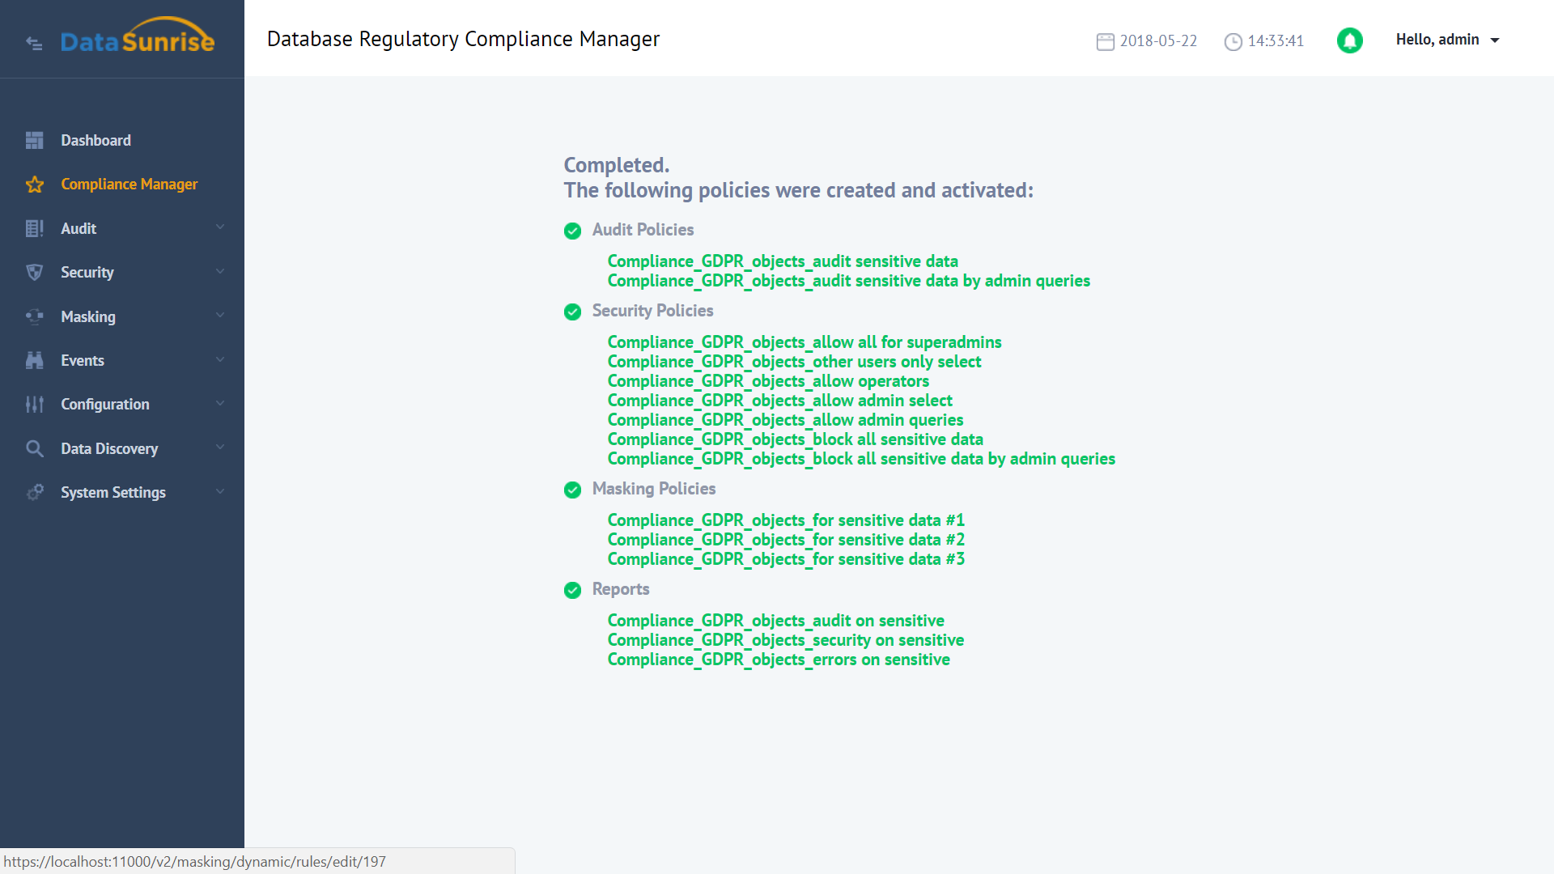Expand the Configuration menu chevron
The image size is (1554, 874).
coord(220,403)
